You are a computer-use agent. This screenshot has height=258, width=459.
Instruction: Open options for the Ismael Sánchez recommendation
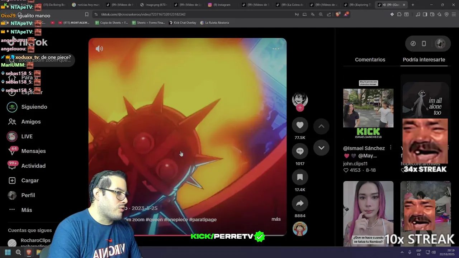click(391, 148)
